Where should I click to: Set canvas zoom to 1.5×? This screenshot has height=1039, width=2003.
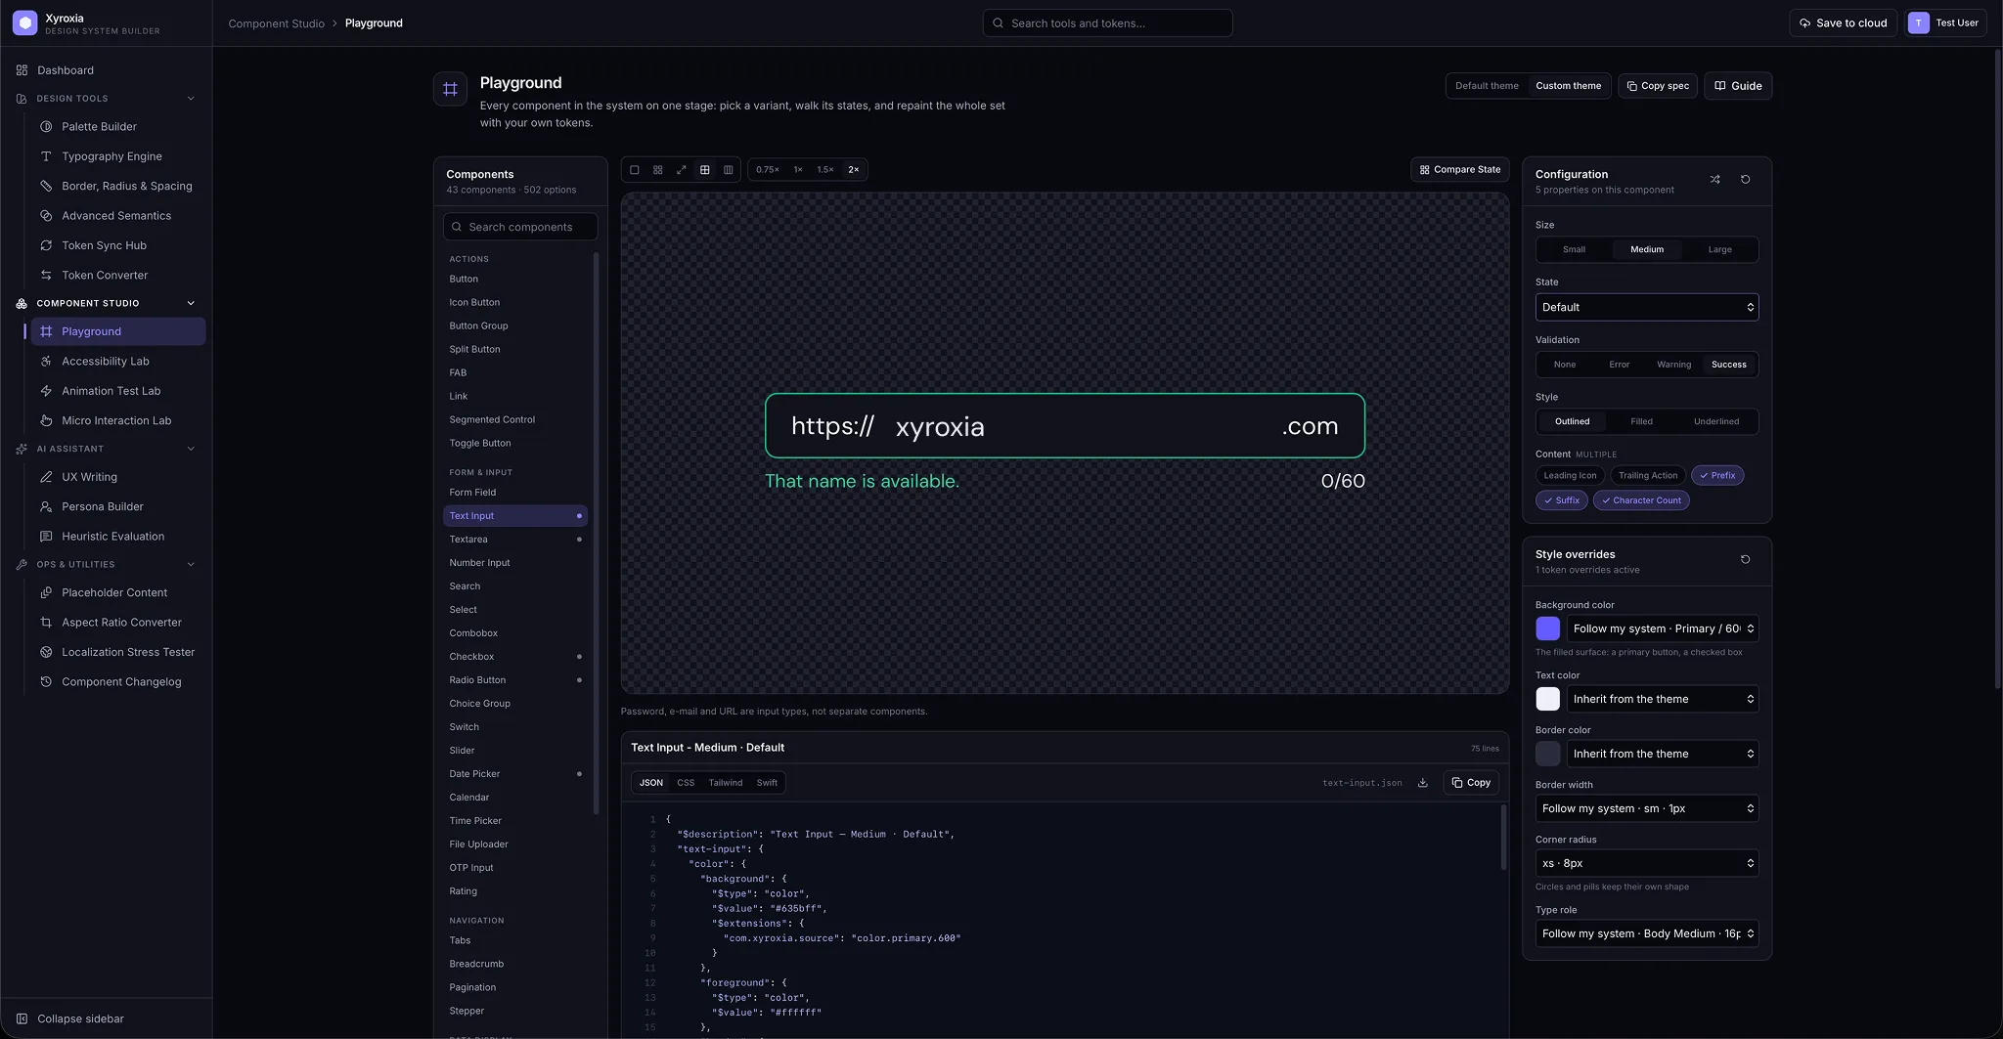click(825, 170)
